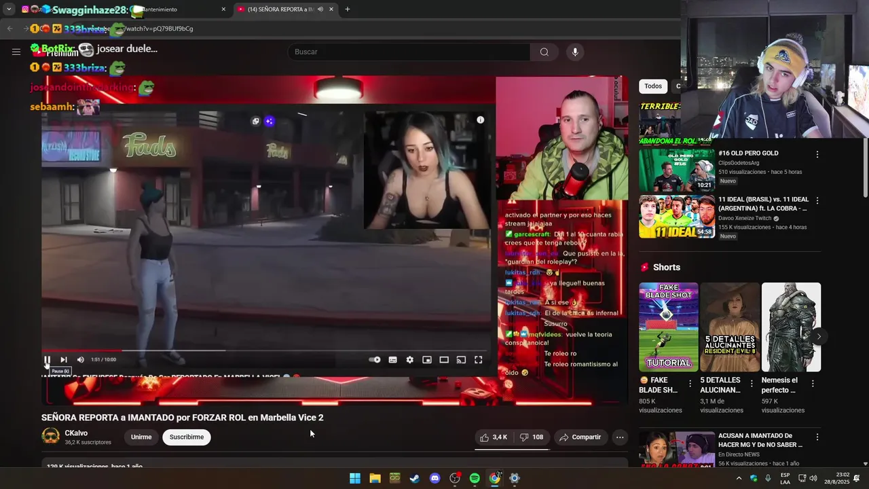Open more actions ellipsis under video
Image resolution: width=869 pixels, height=489 pixels.
[x=620, y=437]
